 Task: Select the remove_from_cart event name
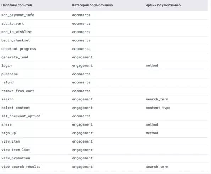click(18, 91)
